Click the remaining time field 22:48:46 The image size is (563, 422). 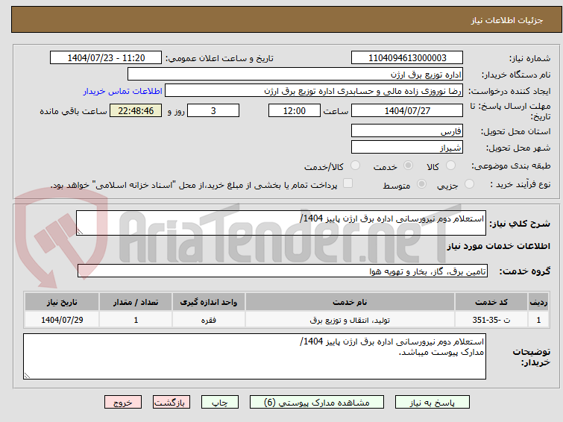point(136,110)
